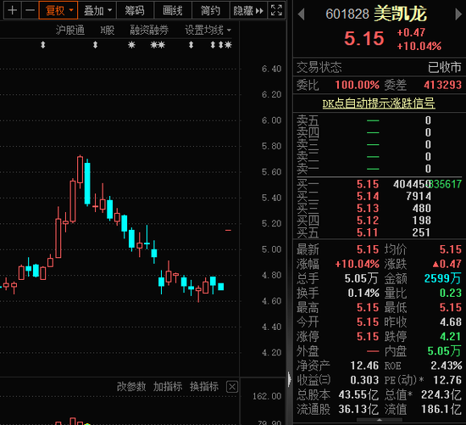
Task: Click the tallest red candlestick at peak
Action: point(80,171)
